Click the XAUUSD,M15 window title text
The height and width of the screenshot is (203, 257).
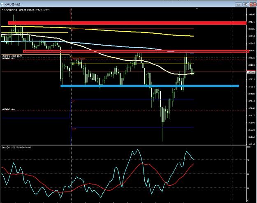coord(13,5)
